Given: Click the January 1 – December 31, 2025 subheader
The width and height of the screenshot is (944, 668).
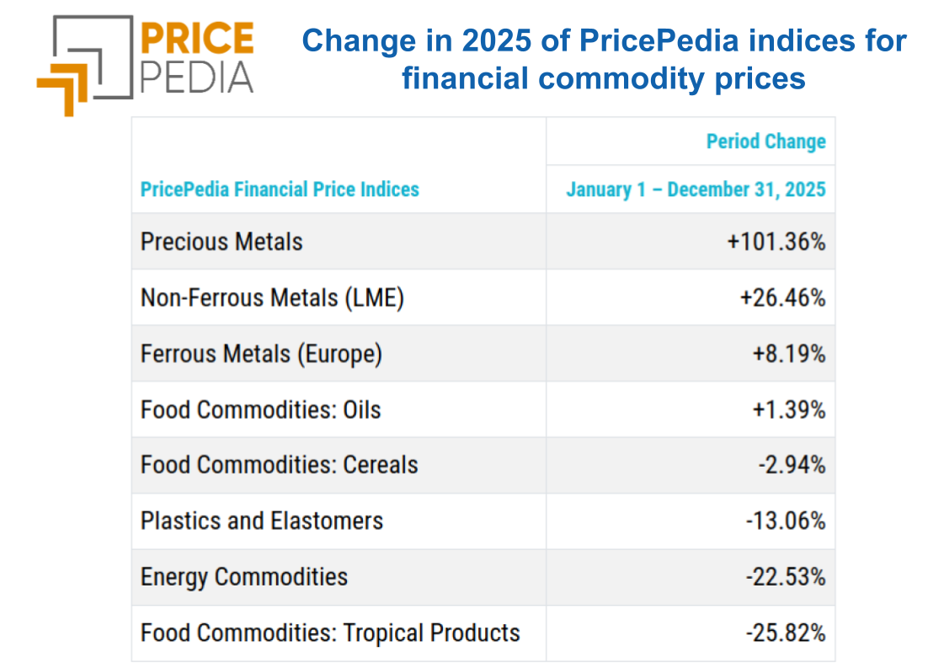Looking at the screenshot, I should point(696,189).
